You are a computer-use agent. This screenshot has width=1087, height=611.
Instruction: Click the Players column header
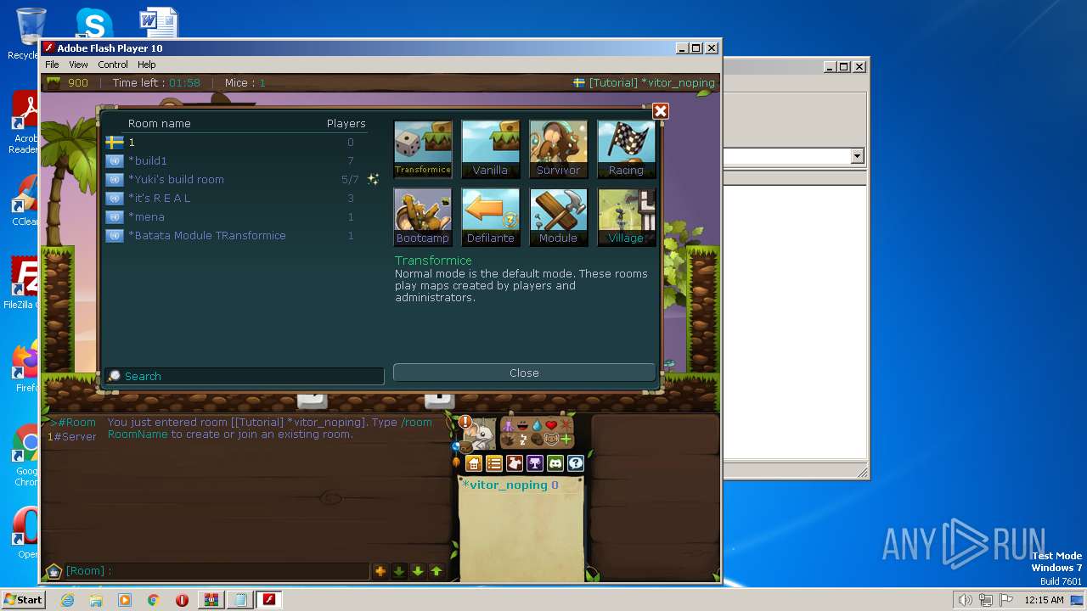[x=346, y=123]
